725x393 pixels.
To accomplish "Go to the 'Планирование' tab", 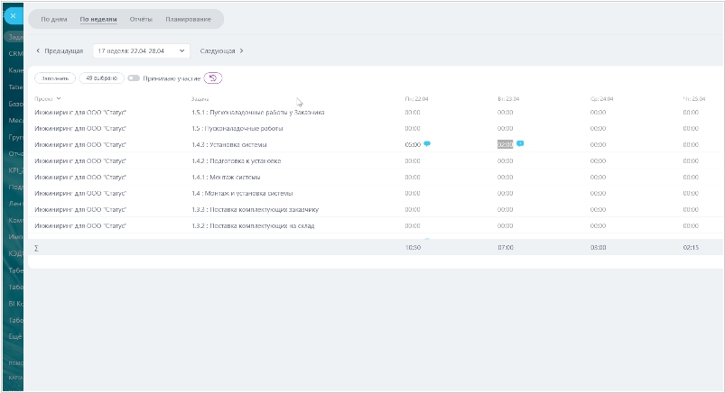I will click(x=188, y=19).
